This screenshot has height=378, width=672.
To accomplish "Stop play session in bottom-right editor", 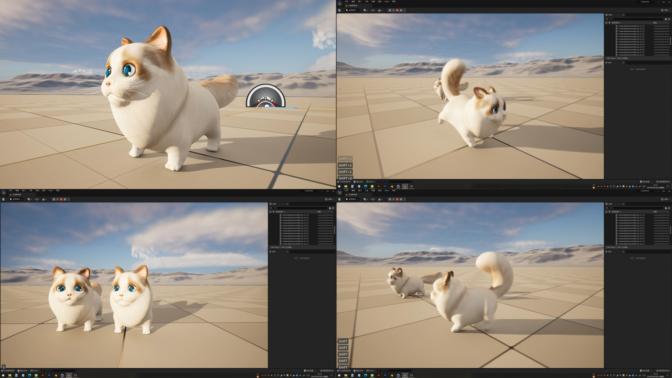I will [x=397, y=199].
